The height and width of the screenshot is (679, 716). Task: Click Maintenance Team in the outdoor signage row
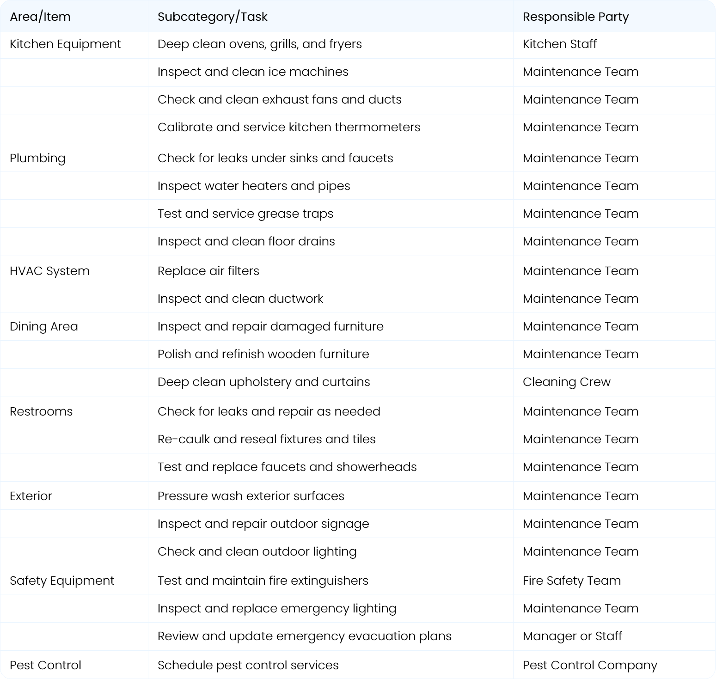point(581,524)
